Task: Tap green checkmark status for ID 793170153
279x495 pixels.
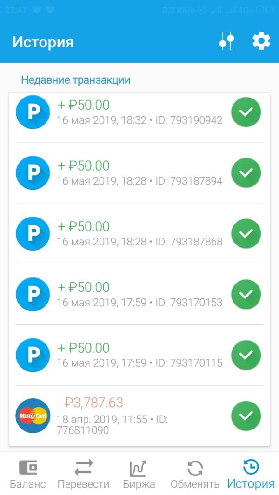Action: [246, 294]
